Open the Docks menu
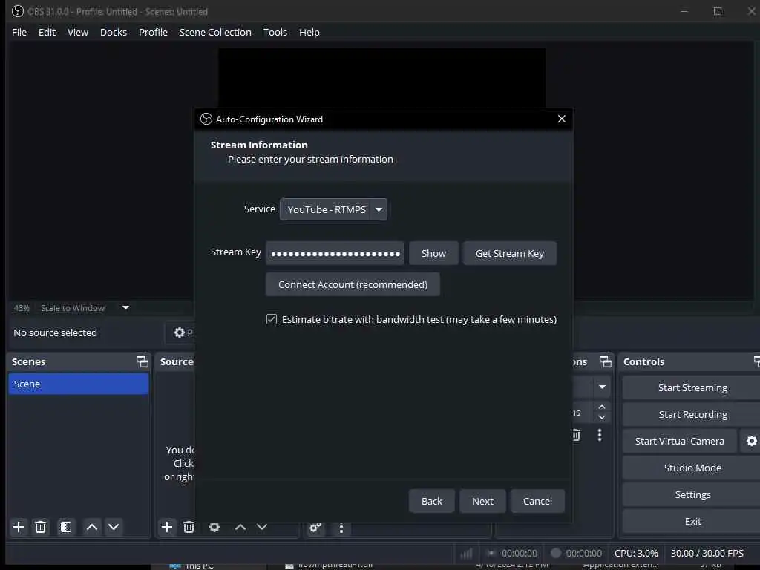760x570 pixels. (x=114, y=32)
